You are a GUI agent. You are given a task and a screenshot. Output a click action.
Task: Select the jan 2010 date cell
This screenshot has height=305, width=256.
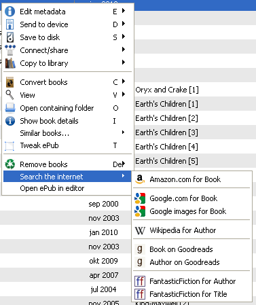point(103,232)
